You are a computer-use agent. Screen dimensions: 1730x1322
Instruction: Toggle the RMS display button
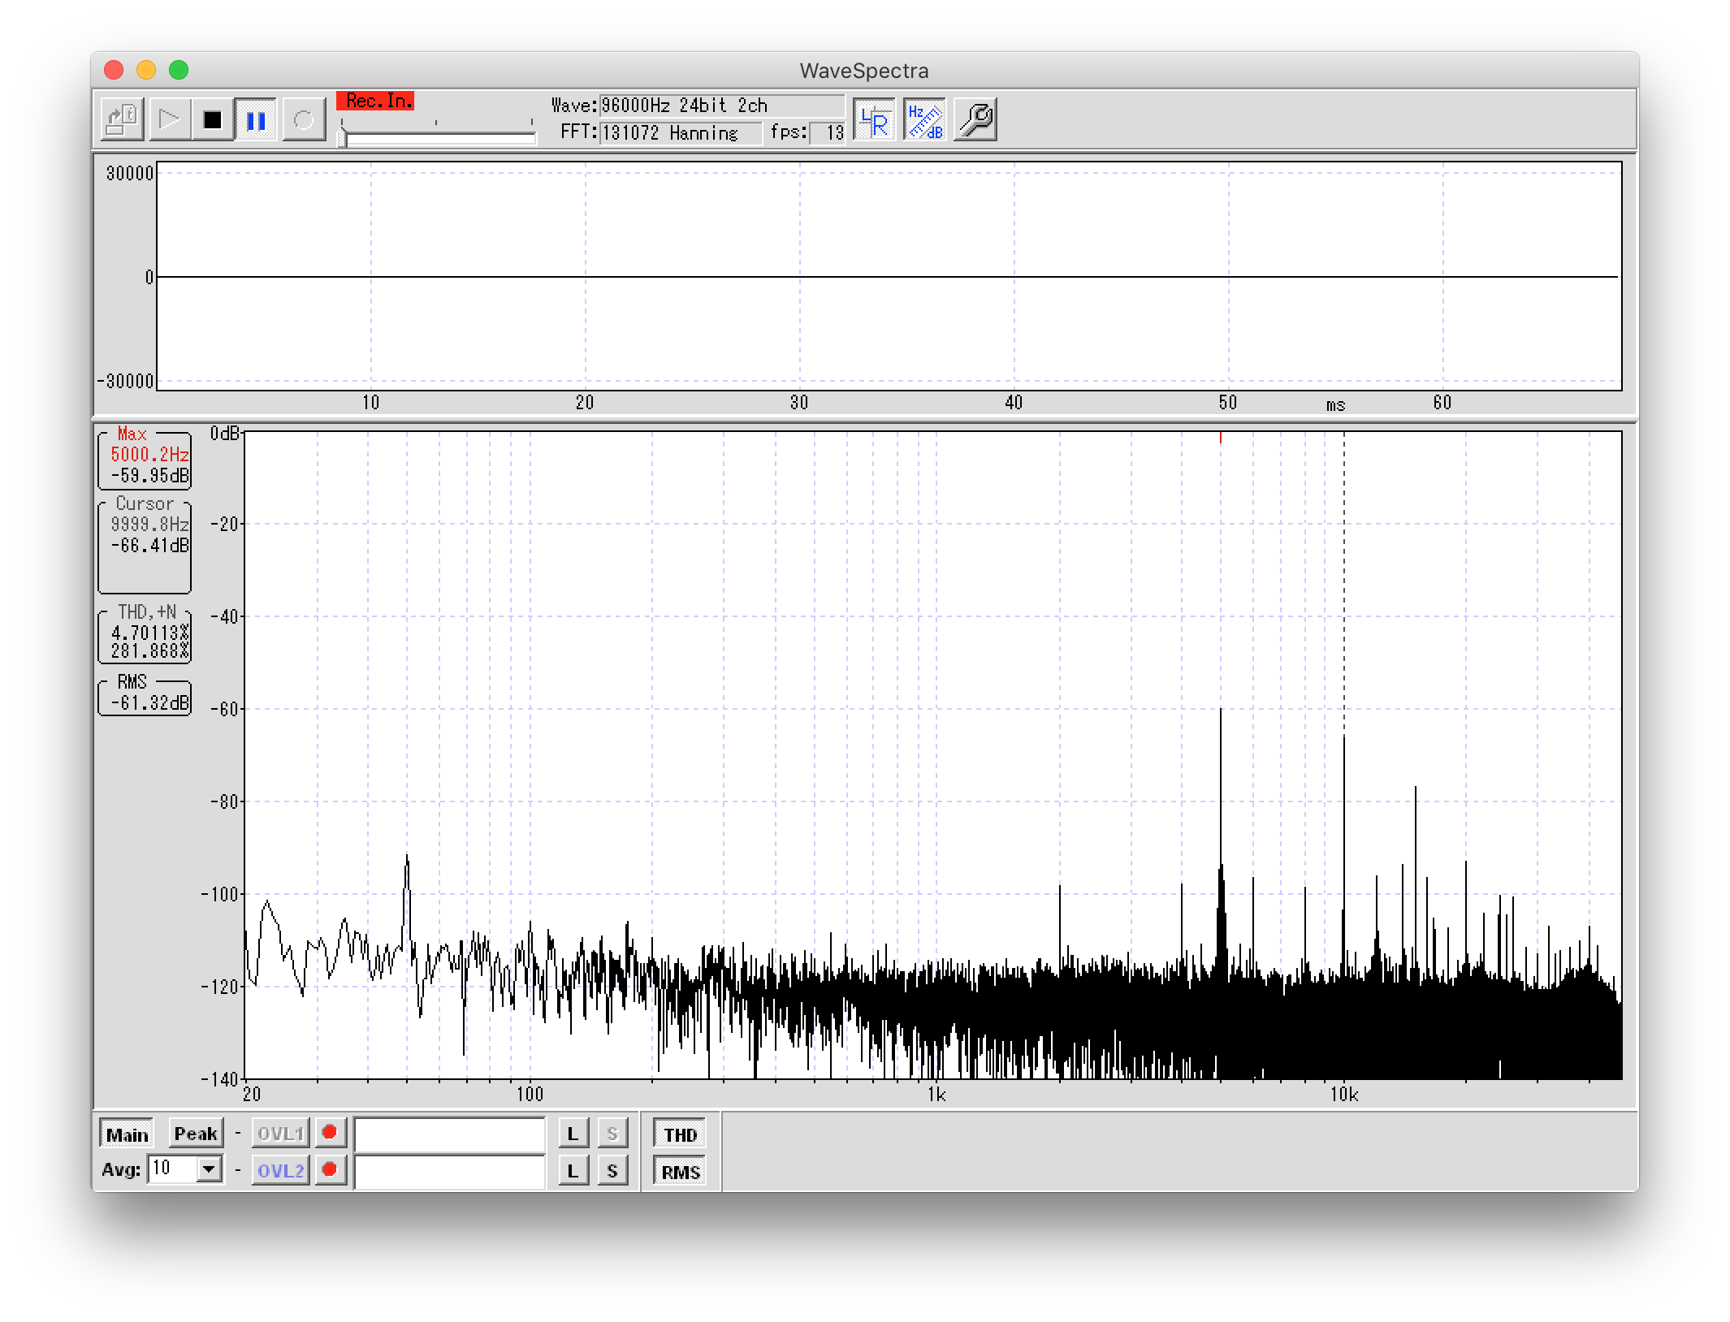tap(680, 1172)
